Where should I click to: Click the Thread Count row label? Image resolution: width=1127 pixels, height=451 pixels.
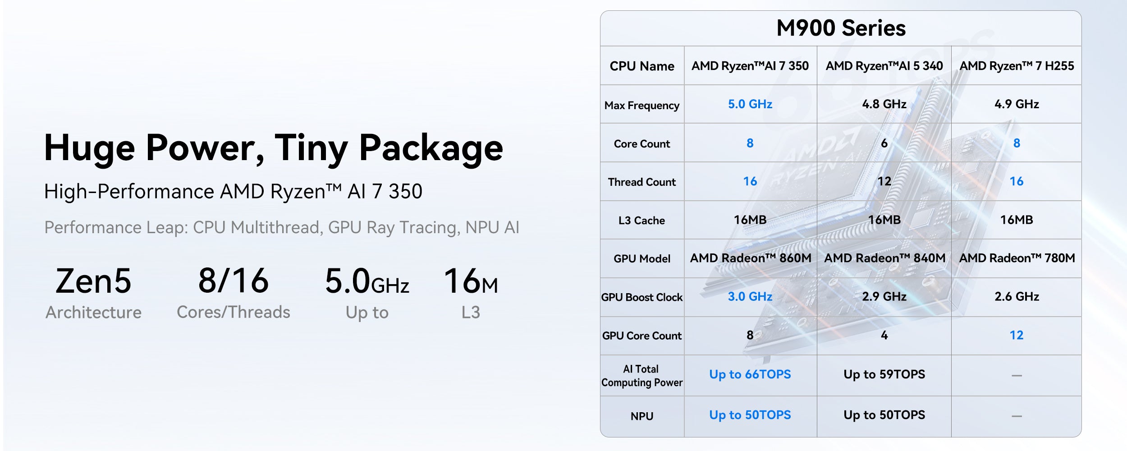642,182
